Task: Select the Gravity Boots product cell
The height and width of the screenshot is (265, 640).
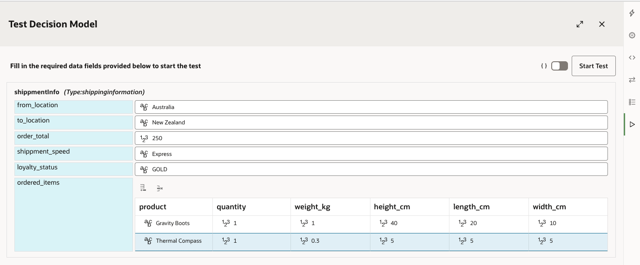Action: 174,223
